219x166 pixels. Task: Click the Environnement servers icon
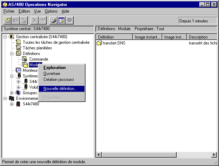[12, 98]
